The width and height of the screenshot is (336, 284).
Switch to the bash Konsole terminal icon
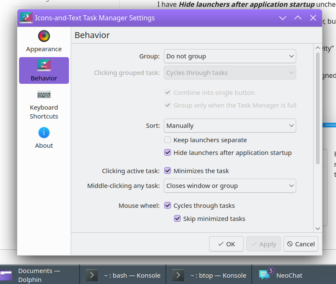(x=92, y=275)
